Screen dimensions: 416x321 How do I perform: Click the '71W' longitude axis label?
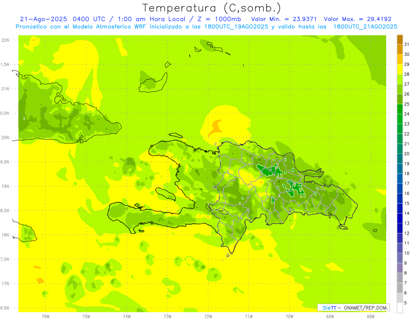pos(249,316)
